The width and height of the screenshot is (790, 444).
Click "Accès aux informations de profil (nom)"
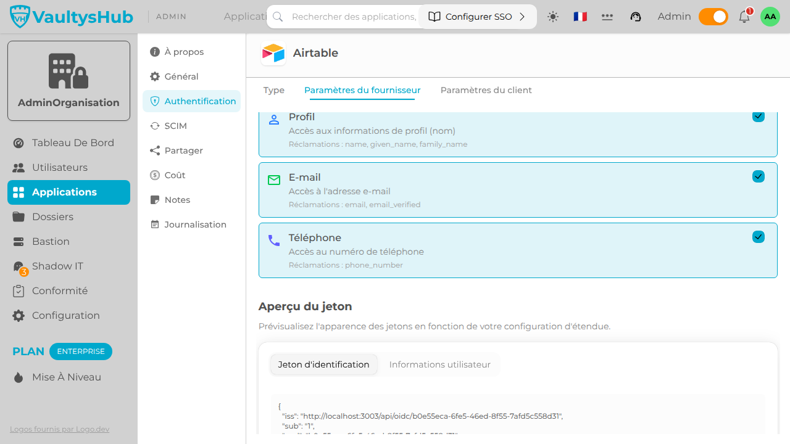coord(372,131)
